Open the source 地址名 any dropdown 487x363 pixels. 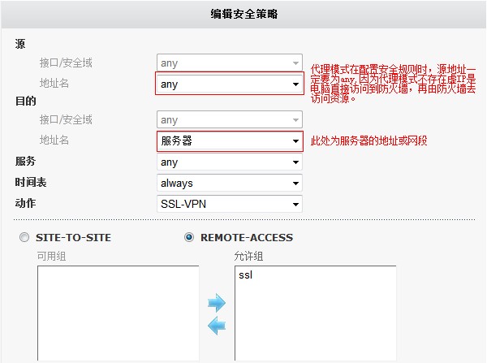(x=230, y=84)
